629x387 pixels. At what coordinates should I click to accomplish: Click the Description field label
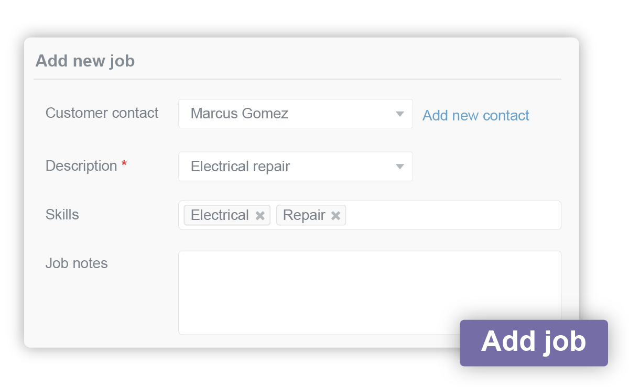(81, 166)
